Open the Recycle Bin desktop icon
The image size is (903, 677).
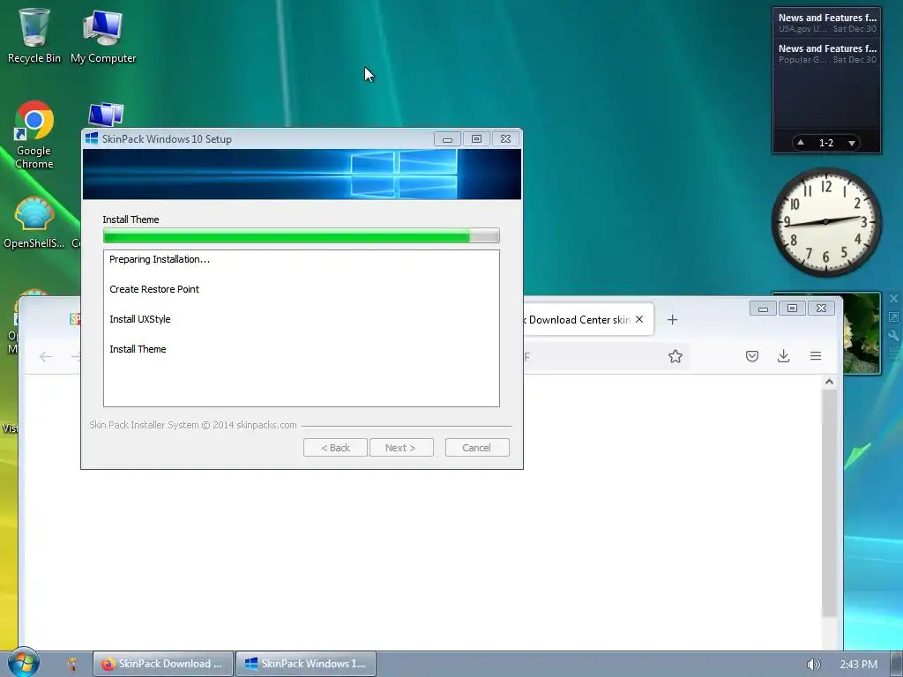click(34, 35)
